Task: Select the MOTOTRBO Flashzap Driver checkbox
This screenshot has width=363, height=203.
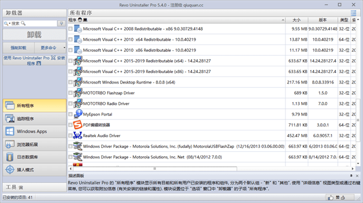Action: (70, 93)
